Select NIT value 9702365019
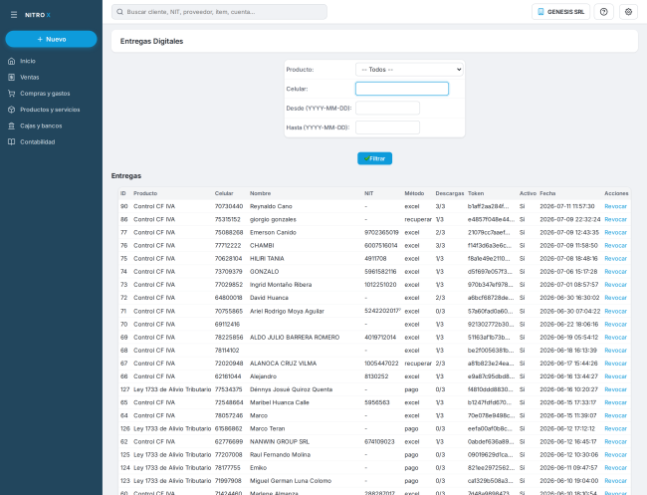 tap(381, 232)
